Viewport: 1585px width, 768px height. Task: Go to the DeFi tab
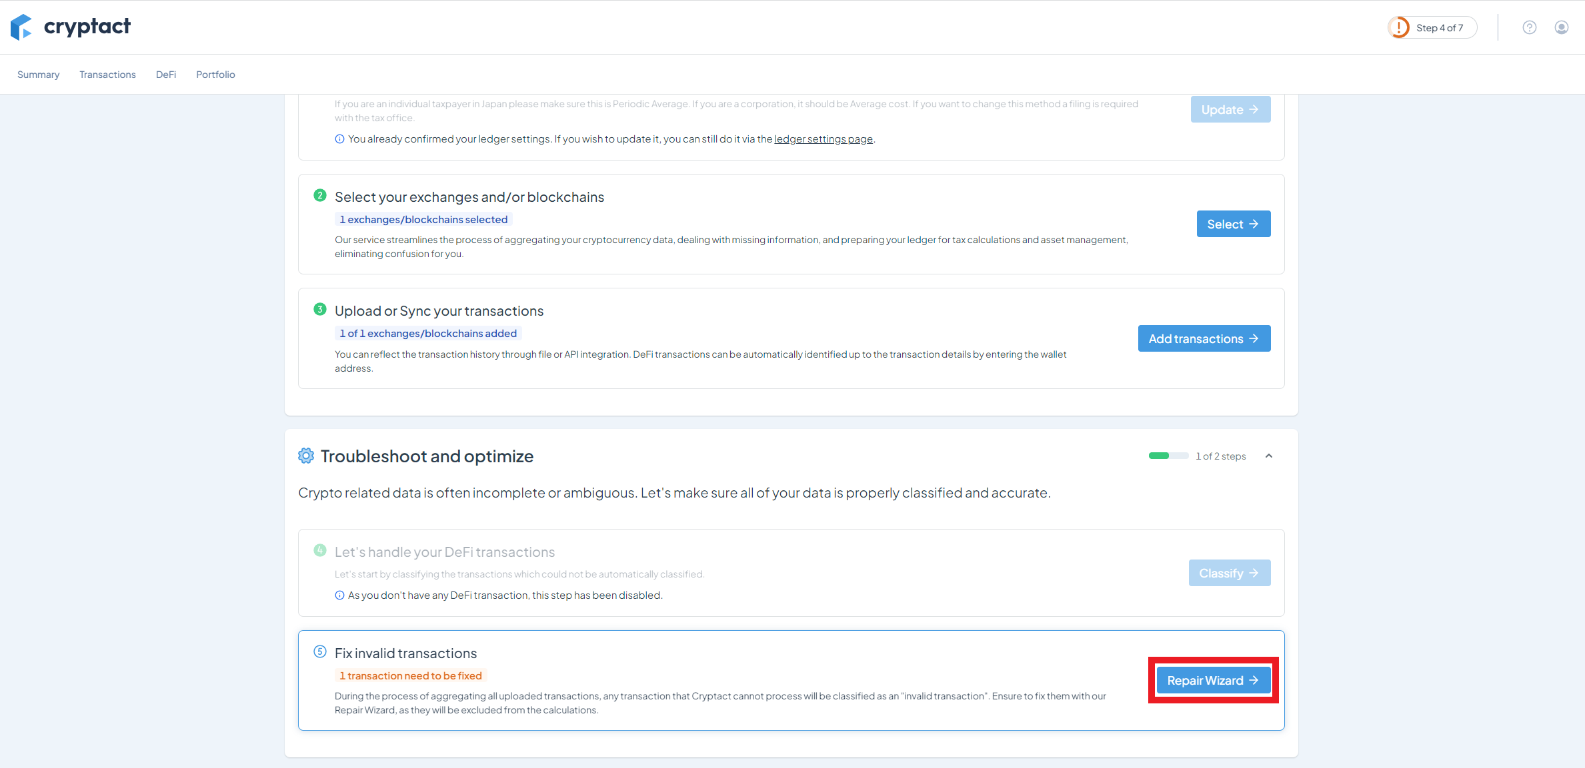tap(166, 75)
